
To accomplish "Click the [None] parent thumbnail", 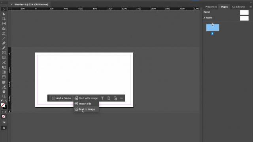I will (x=244, y=12).
